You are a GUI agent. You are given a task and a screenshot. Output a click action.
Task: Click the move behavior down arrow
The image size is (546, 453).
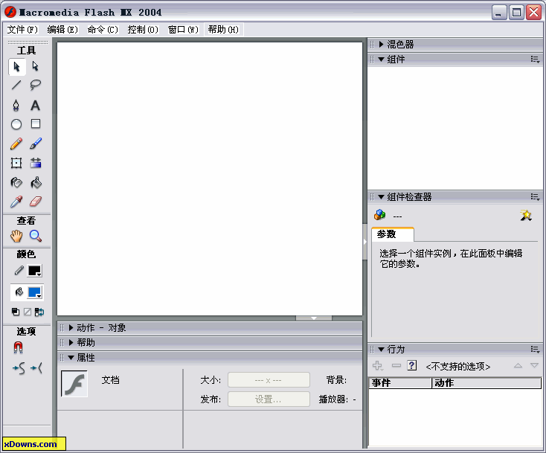pyautogui.click(x=534, y=365)
